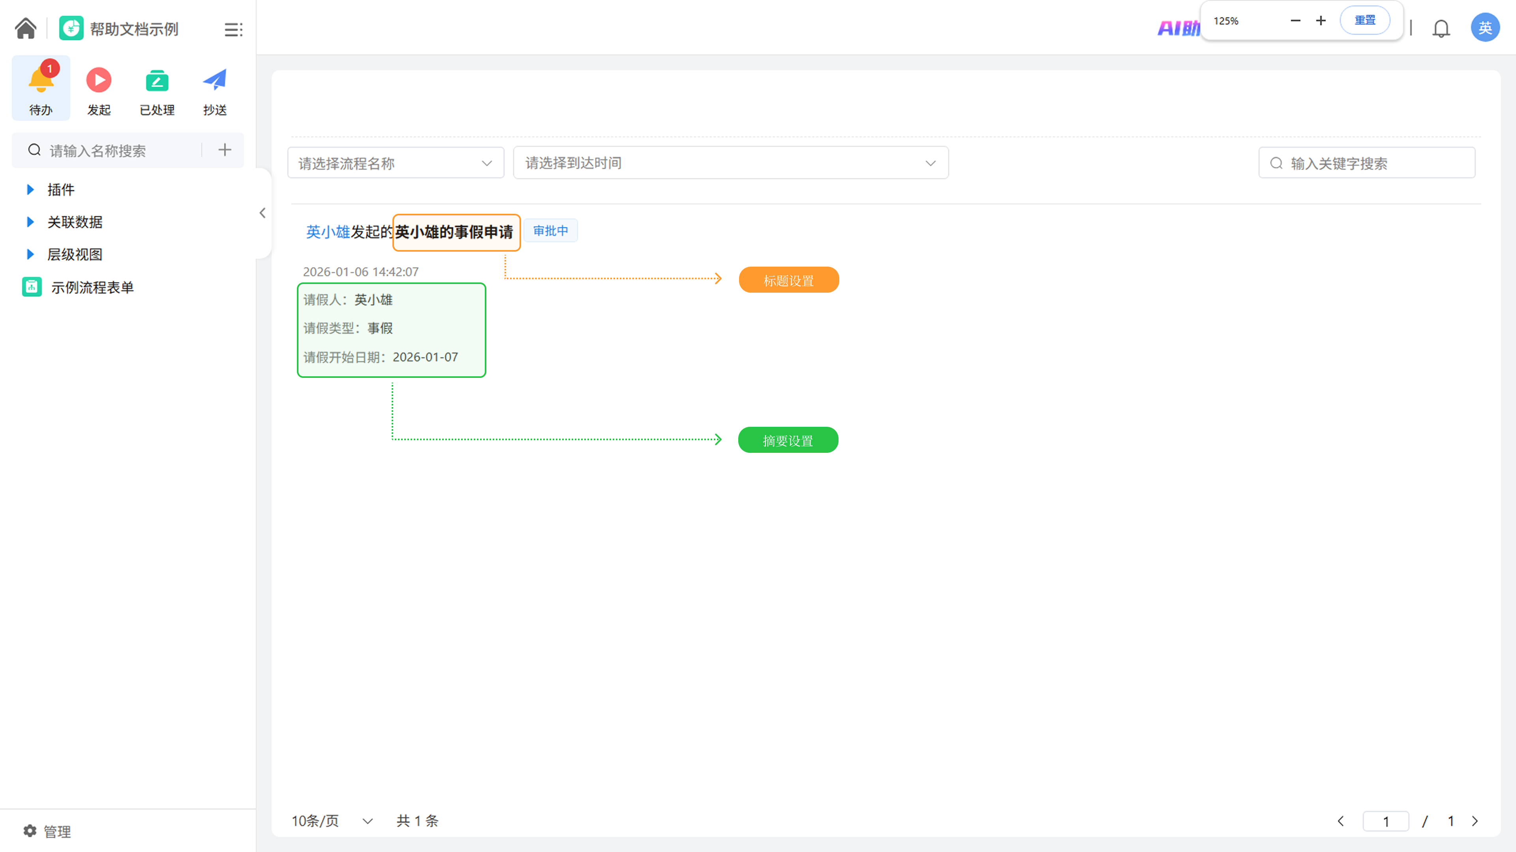1516x852 pixels.
Task: Click the notification bell in header
Action: pos(1441,28)
